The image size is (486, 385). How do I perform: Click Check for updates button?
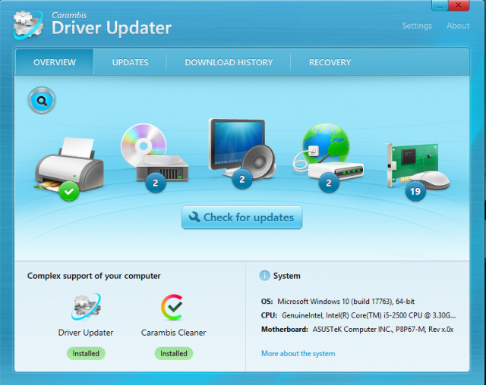(241, 218)
